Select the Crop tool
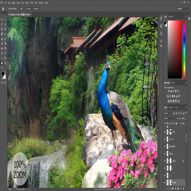Screen dimensions: 191x191 [x=2, y=29]
